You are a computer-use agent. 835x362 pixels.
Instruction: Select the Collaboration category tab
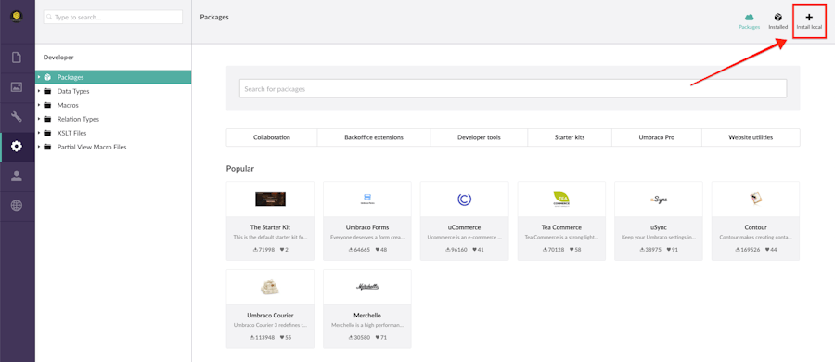272,137
